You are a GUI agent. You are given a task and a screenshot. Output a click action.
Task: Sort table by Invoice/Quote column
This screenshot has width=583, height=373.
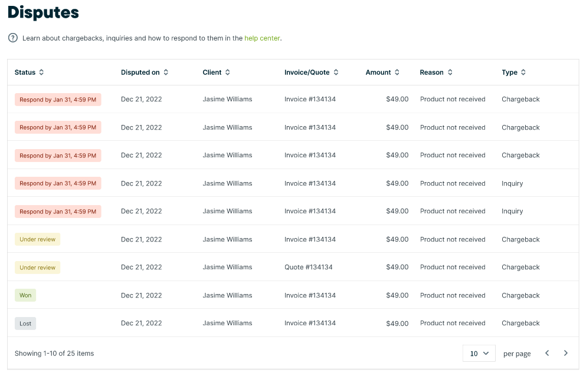[336, 72]
